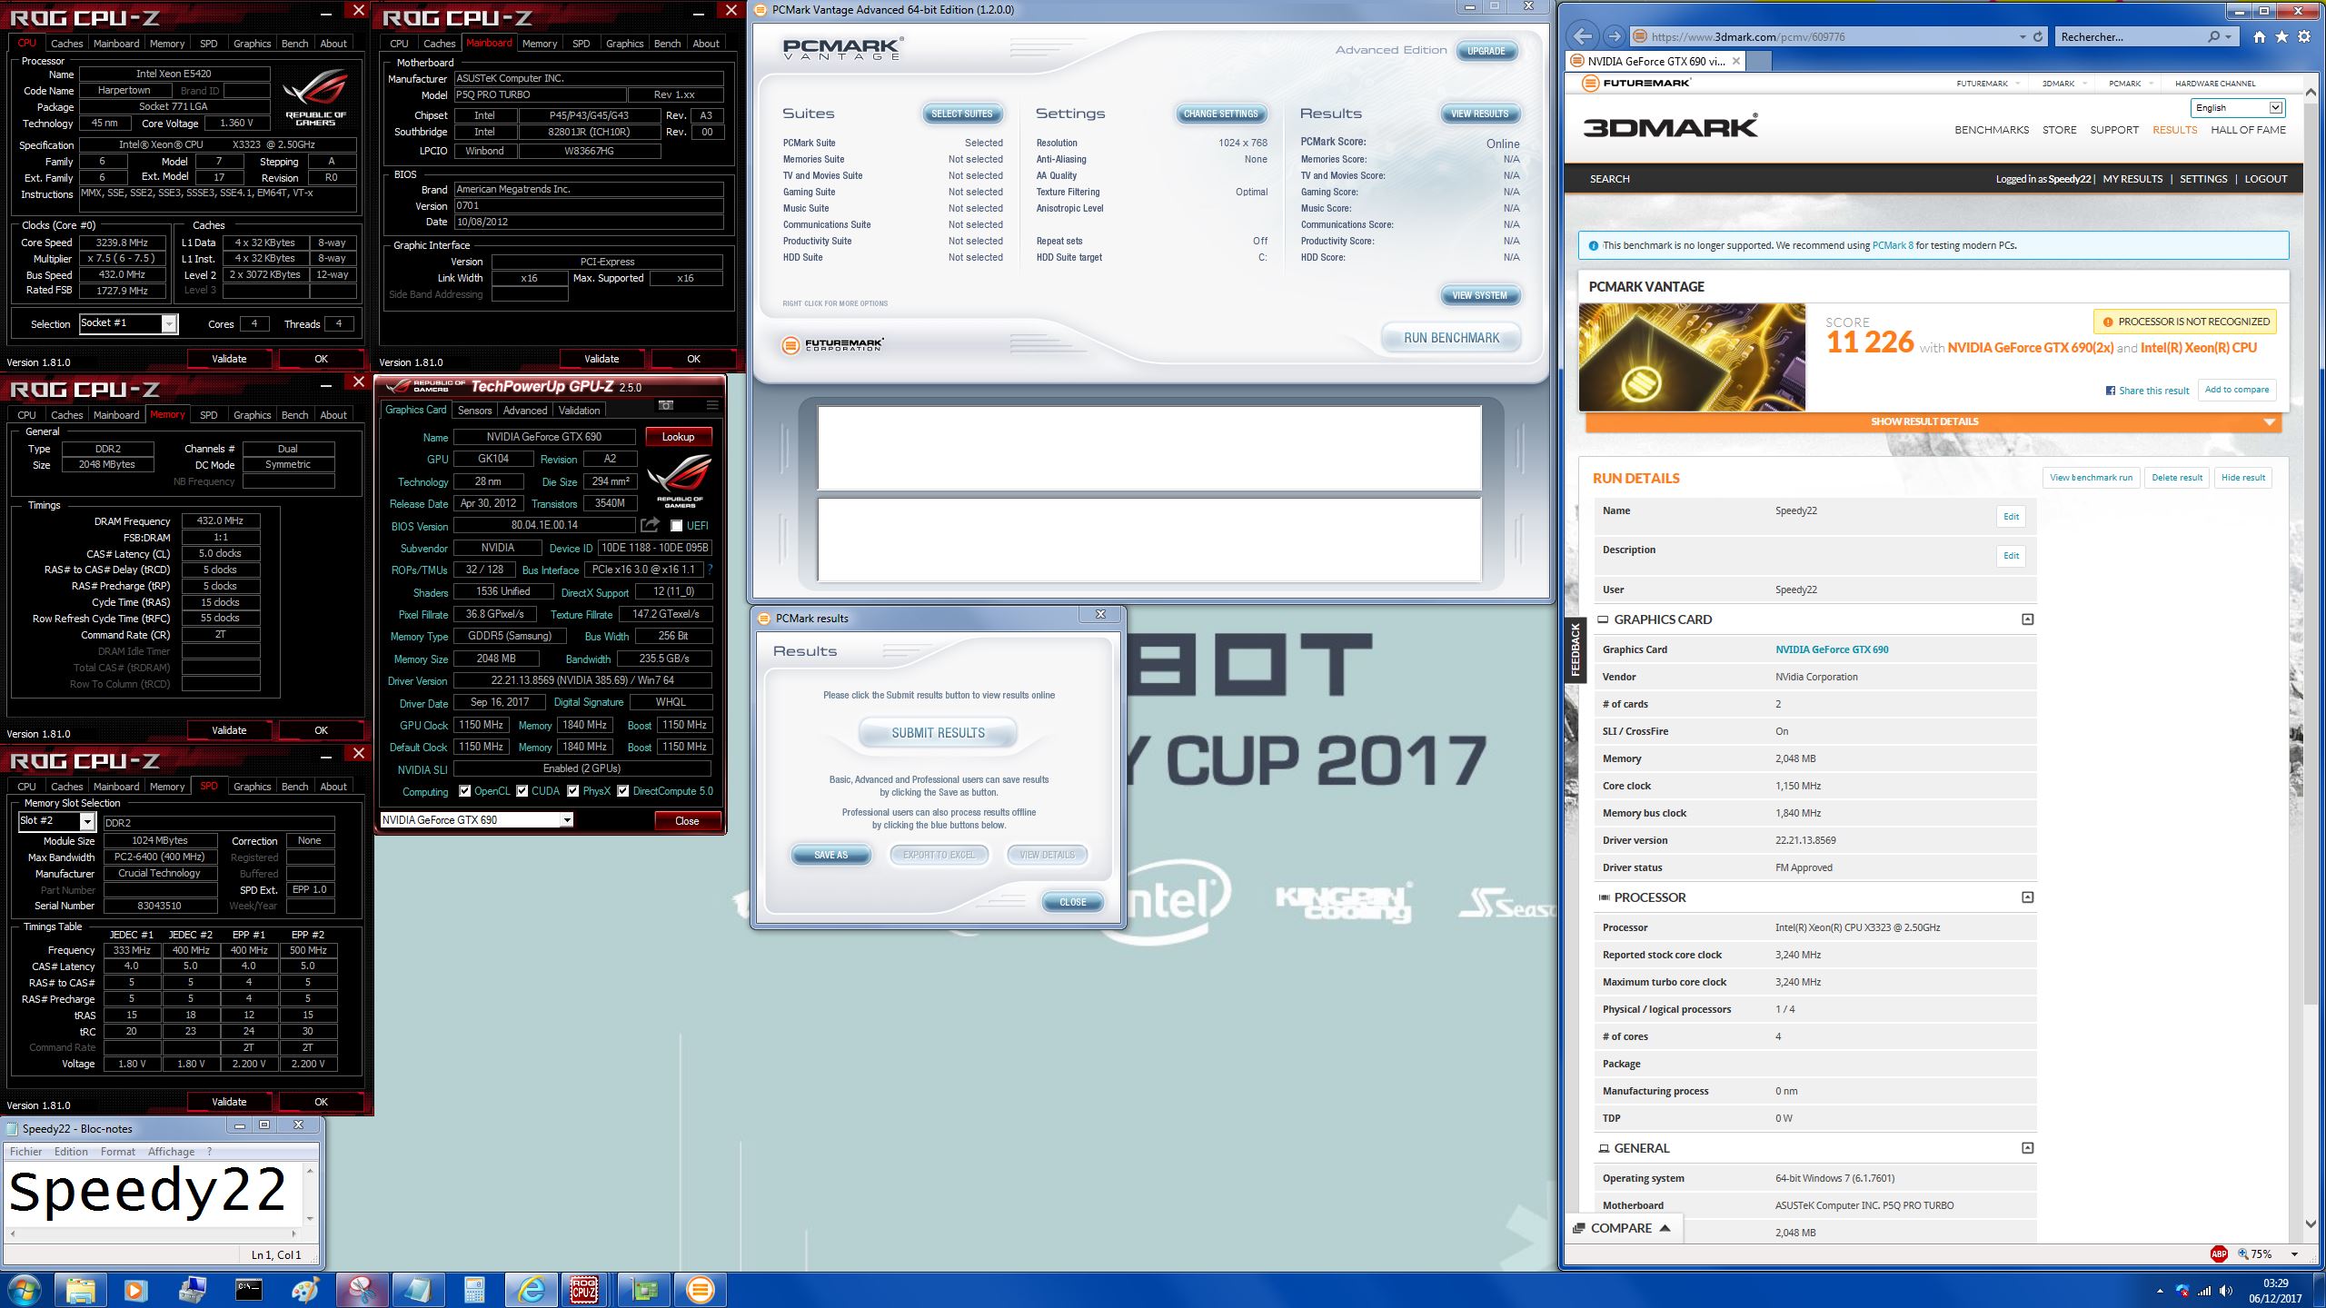Click SUBMIT RESULTS in PCMark results

click(x=938, y=733)
